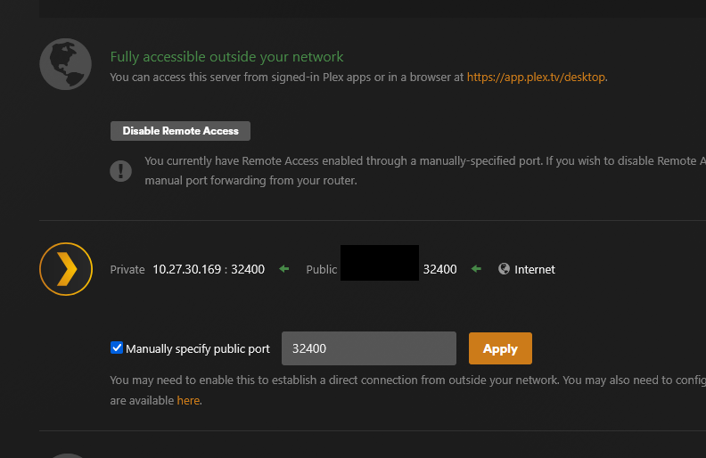Uncheck the Manually specify public port checkbox

tap(117, 348)
